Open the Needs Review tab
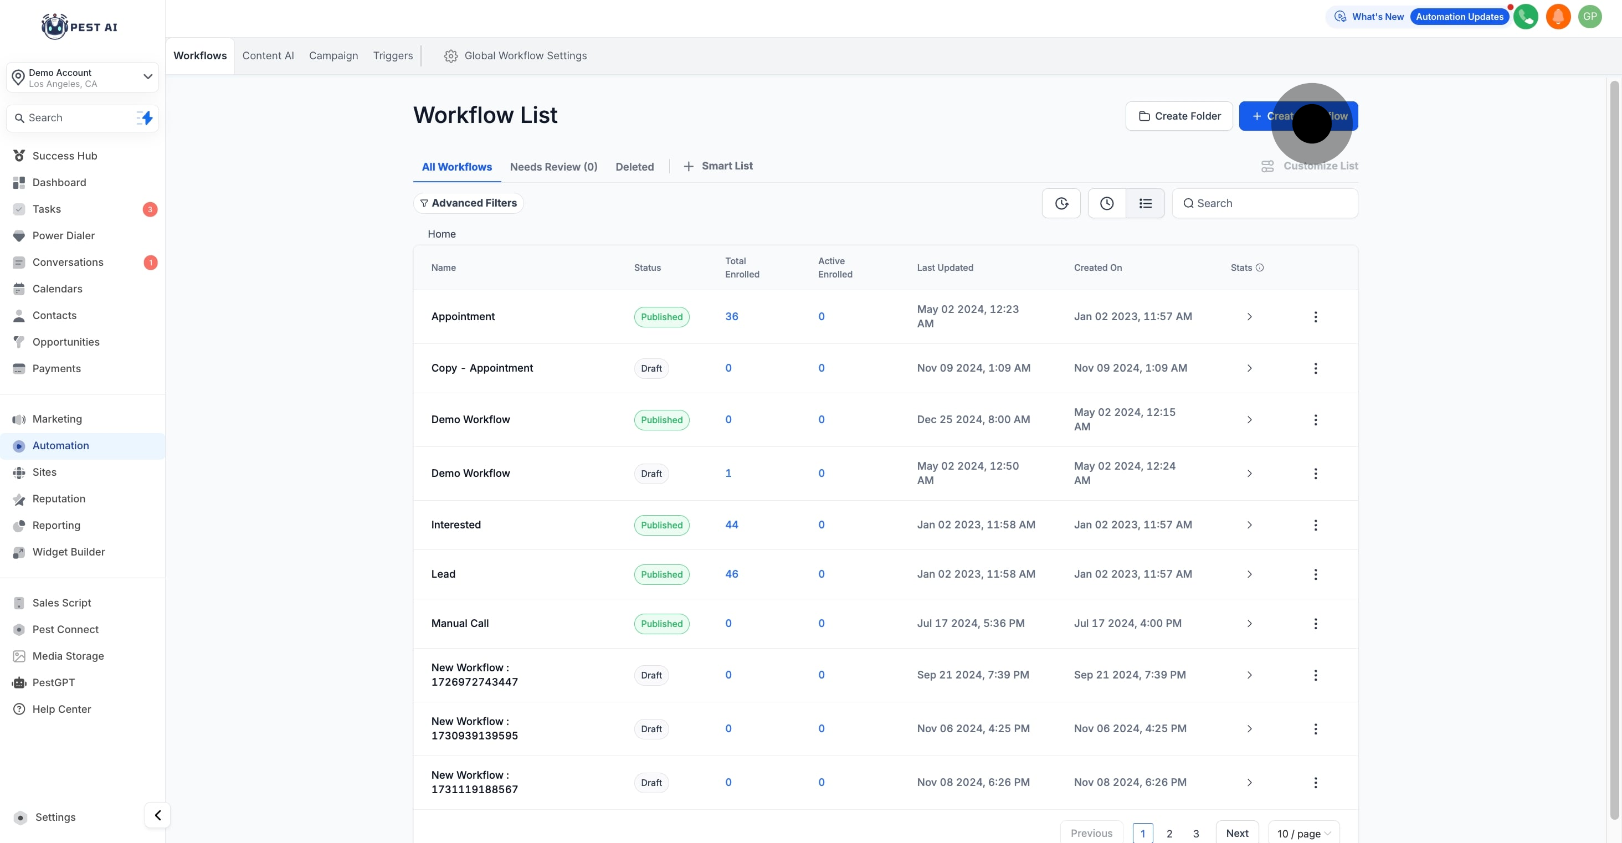Image resolution: width=1622 pixels, height=843 pixels. pyautogui.click(x=553, y=166)
